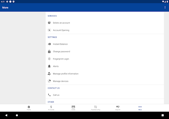Open Instant Balance settings

105,44
